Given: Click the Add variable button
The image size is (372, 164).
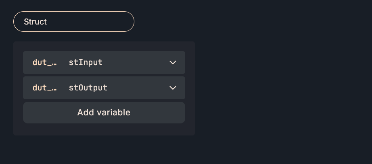Looking at the screenshot, I should click(104, 113).
